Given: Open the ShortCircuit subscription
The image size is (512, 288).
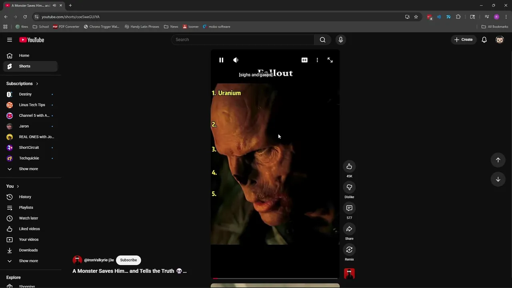Looking at the screenshot, I should pos(30,148).
